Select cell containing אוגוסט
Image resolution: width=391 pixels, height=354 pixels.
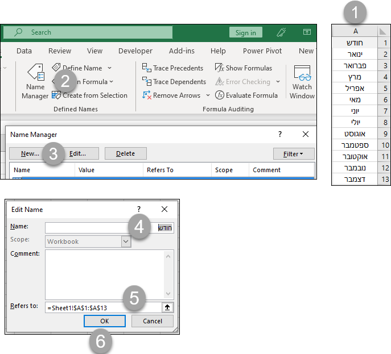click(x=355, y=134)
